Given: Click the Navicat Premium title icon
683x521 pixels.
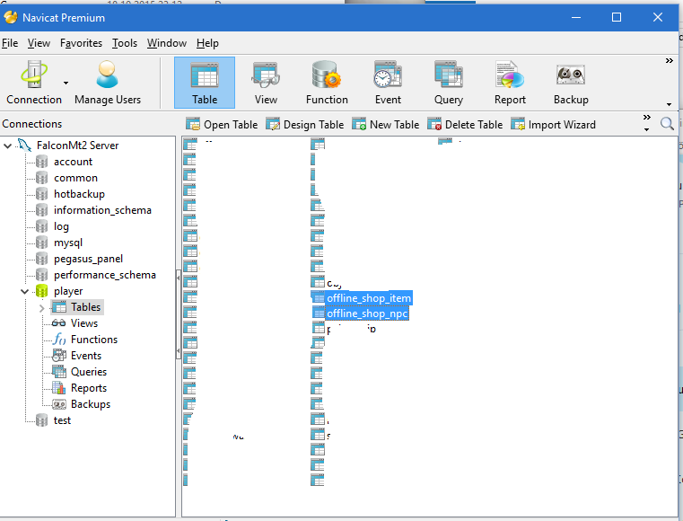Looking at the screenshot, I should tap(11, 17).
